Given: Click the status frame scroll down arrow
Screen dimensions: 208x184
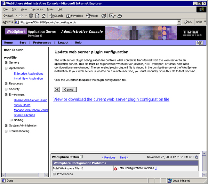Looking at the screenshot, I should [204, 175].
